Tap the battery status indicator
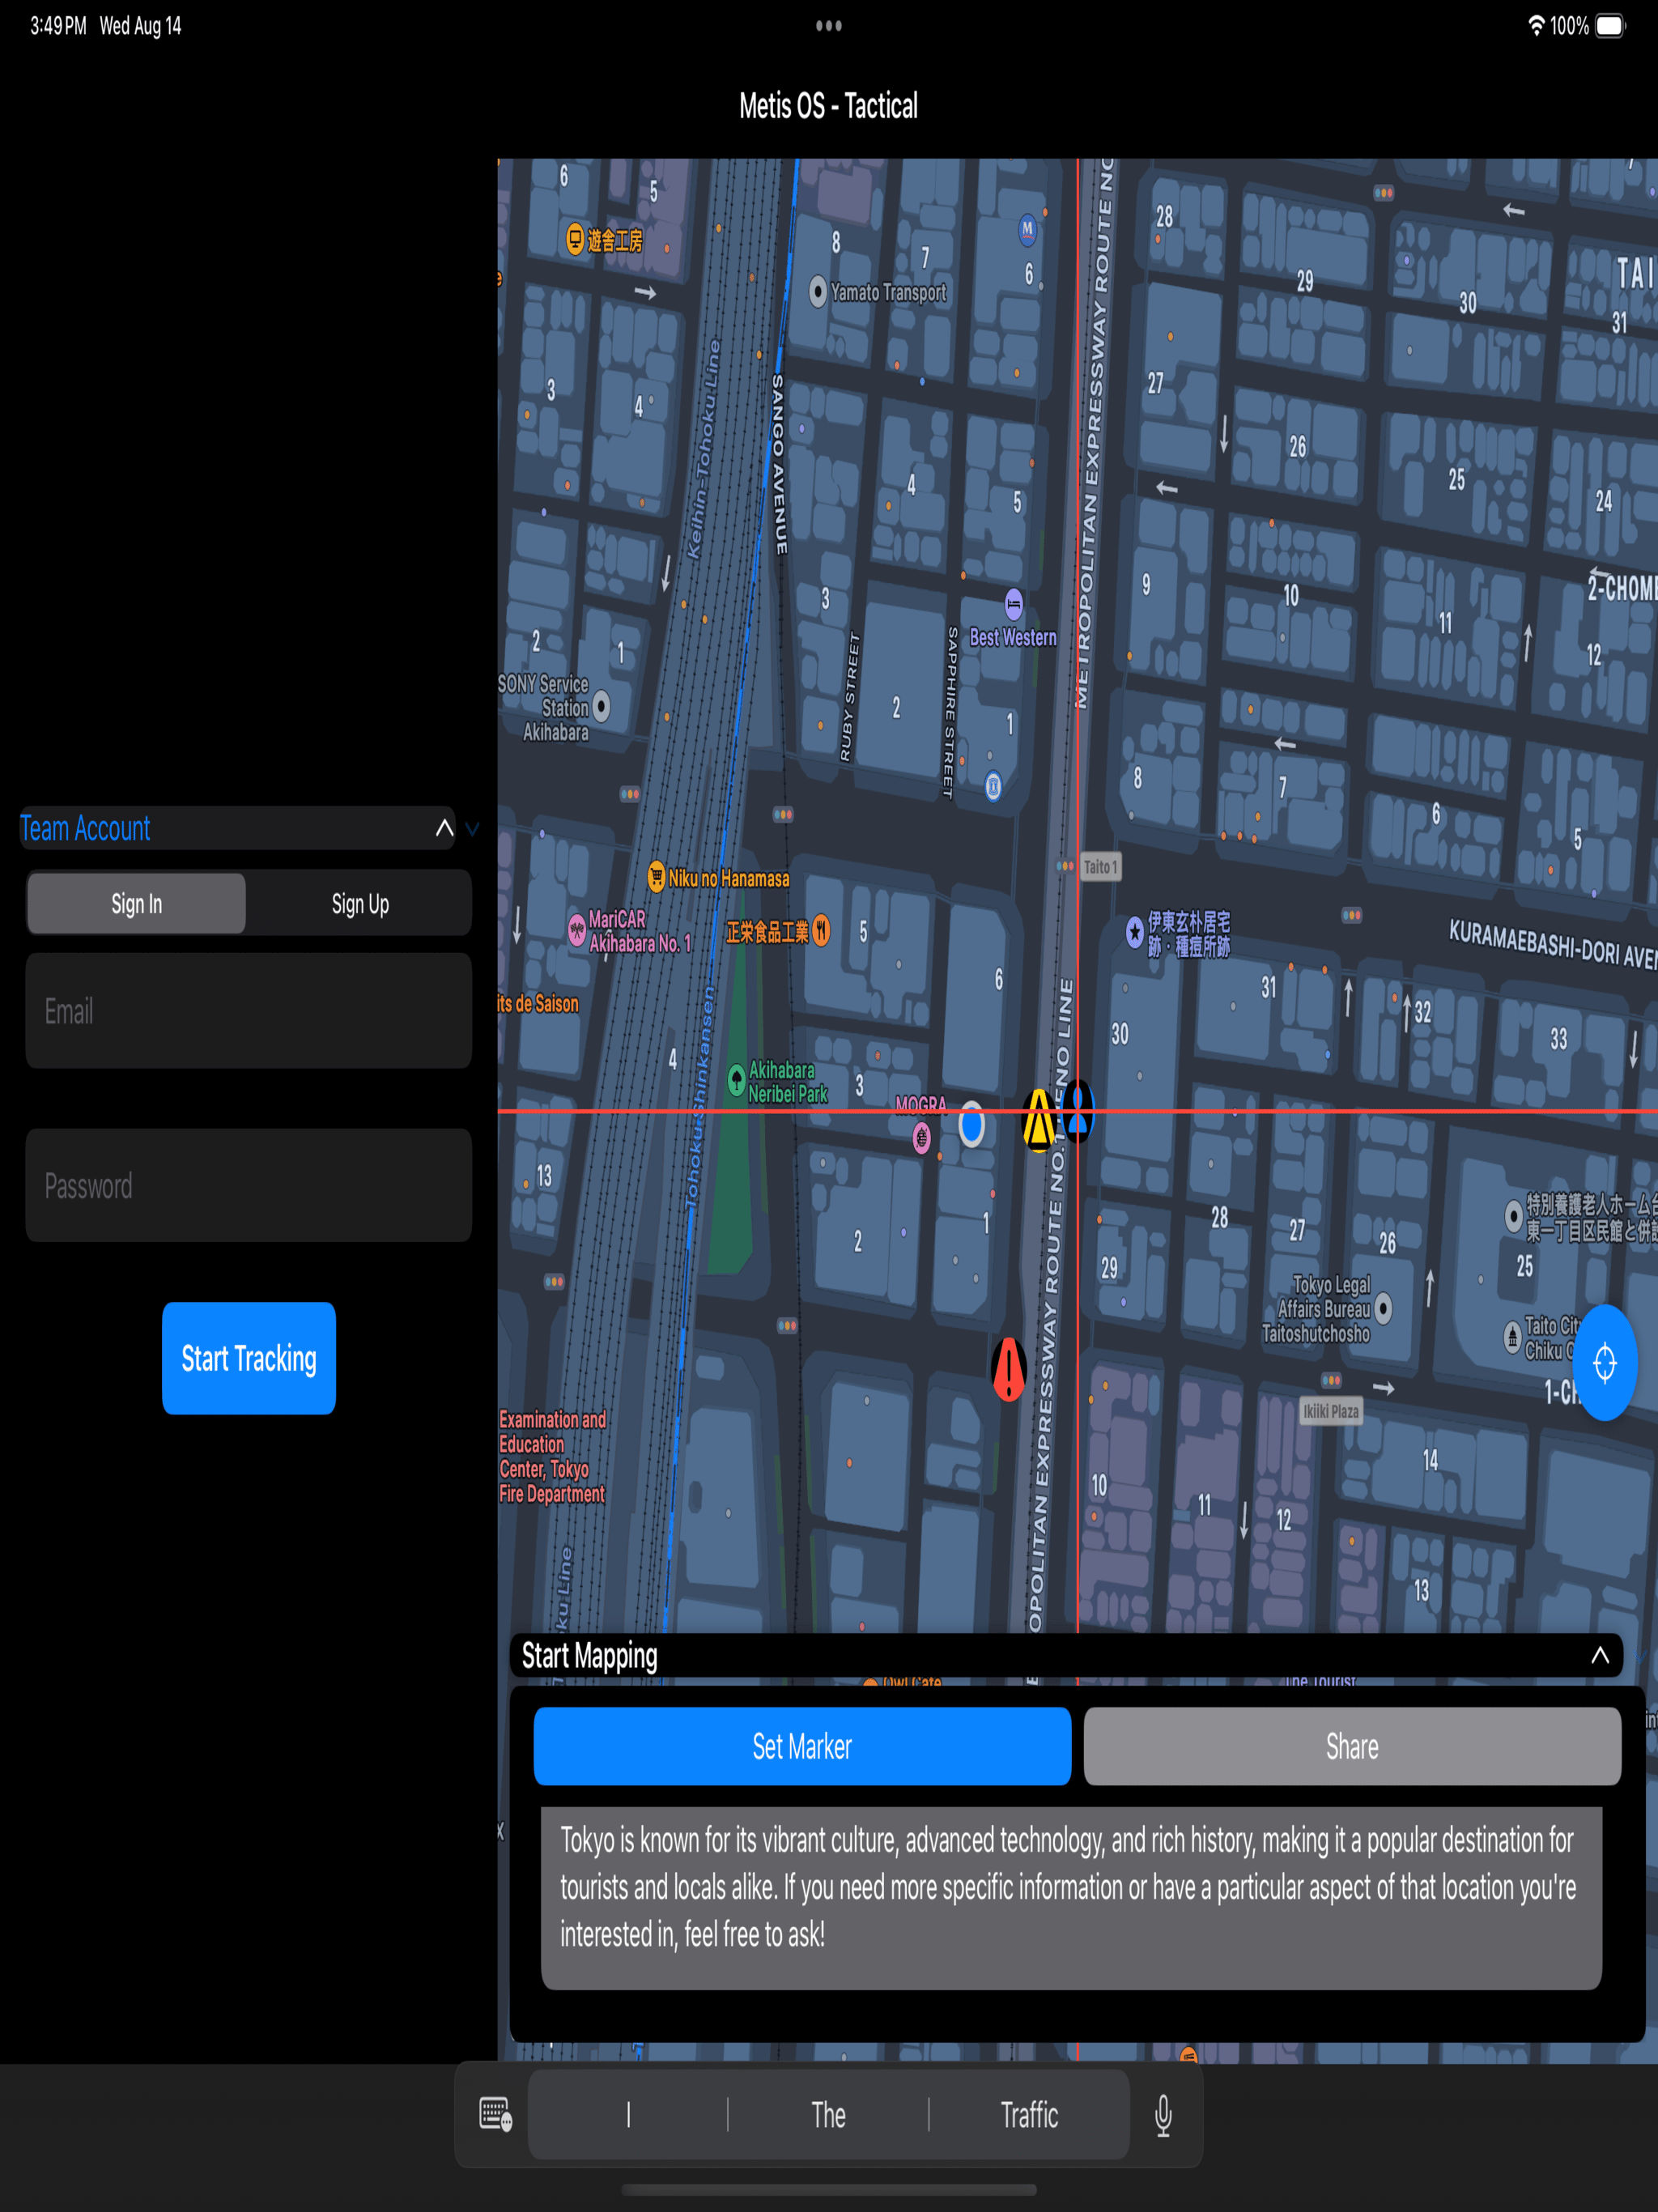The height and width of the screenshot is (2212, 1658). click(1610, 26)
